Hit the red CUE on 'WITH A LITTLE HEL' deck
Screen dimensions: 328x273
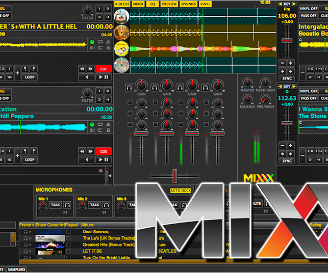pyautogui.click(x=104, y=69)
